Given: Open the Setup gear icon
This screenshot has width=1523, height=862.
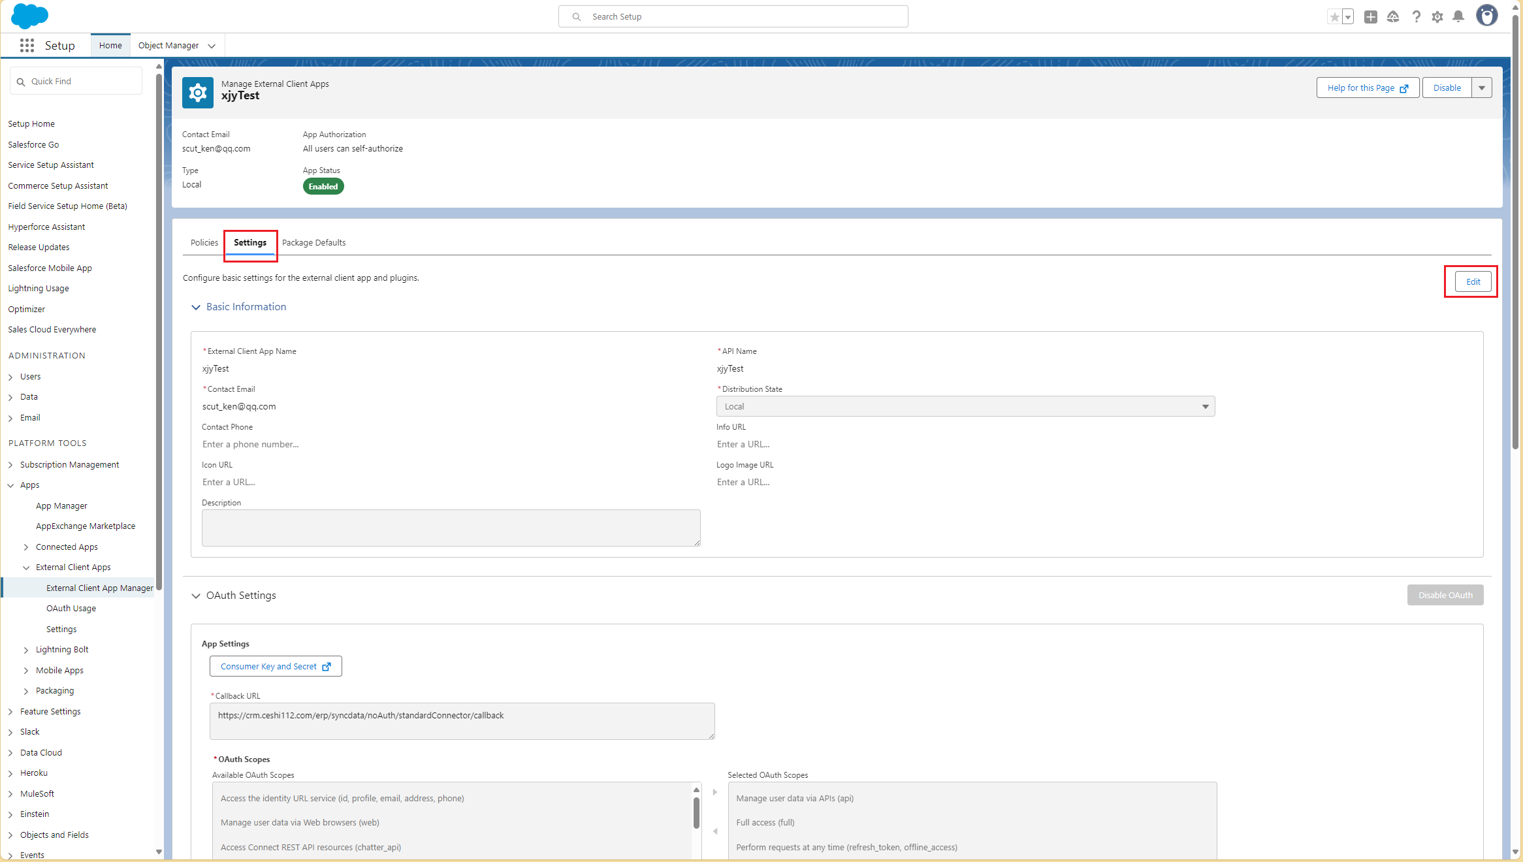Looking at the screenshot, I should [x=1437, y=17].
